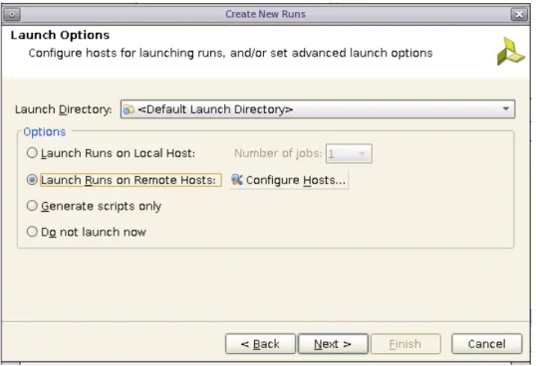Click the Launch Options heading text
Image resolution: width=536 pixels, height=366 pixels.
60,35
